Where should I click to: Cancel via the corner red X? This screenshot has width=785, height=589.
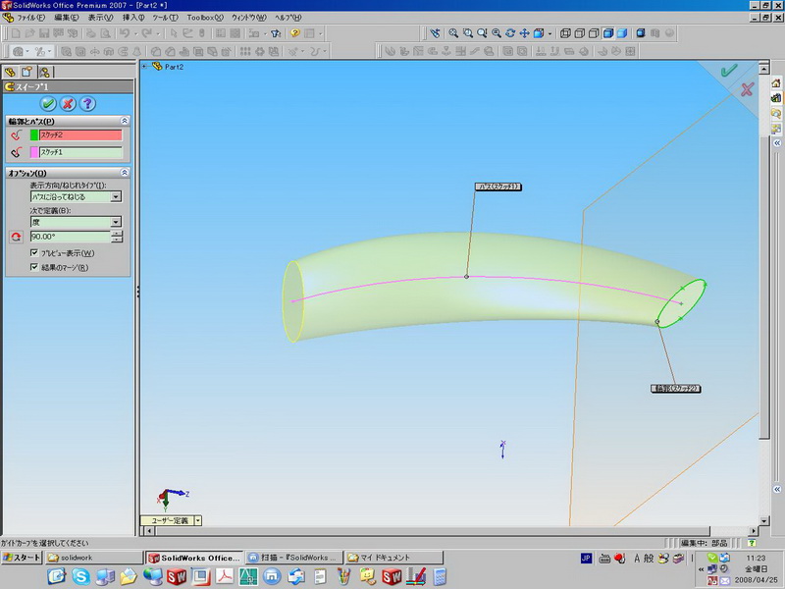[x=747, y=89]
